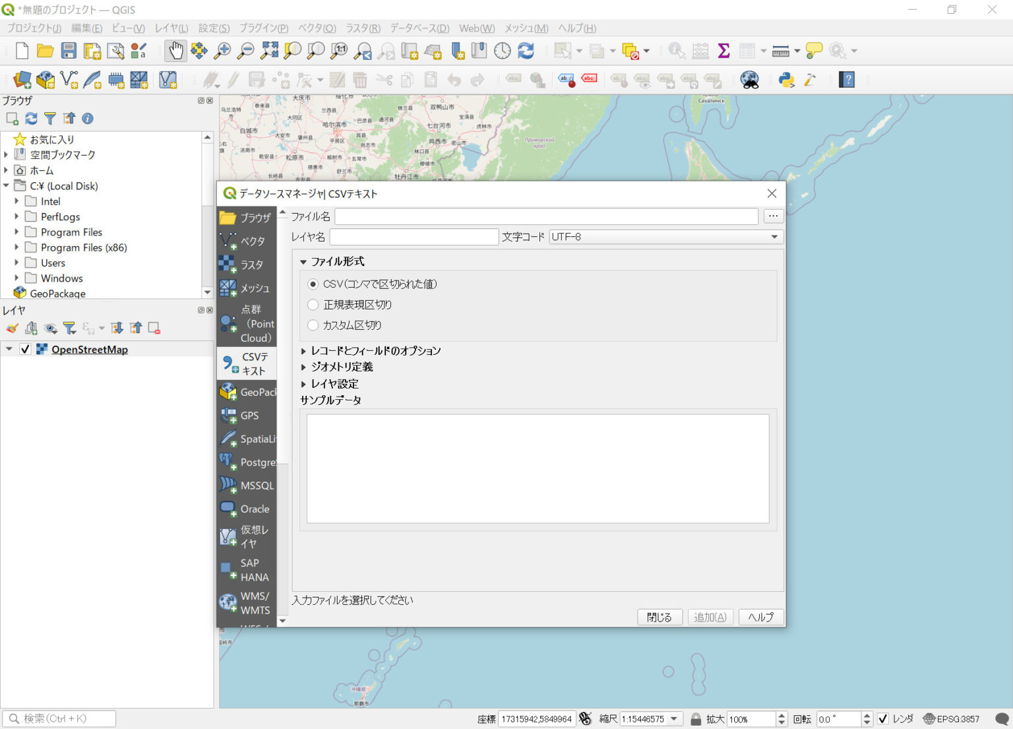Open the Python console
The image size is (1013, 729).
click(x=786, y=80)
